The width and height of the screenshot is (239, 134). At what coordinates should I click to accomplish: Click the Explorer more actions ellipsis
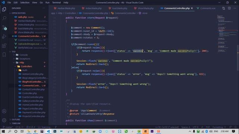tap(44, 8)
